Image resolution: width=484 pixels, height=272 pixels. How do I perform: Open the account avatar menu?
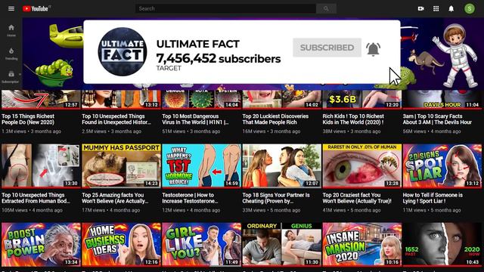(470, 8)
